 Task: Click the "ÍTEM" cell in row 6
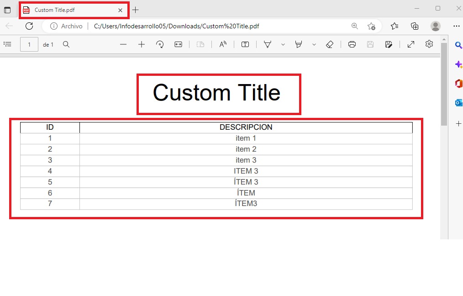pyautogui.click(x=246, y=193)
